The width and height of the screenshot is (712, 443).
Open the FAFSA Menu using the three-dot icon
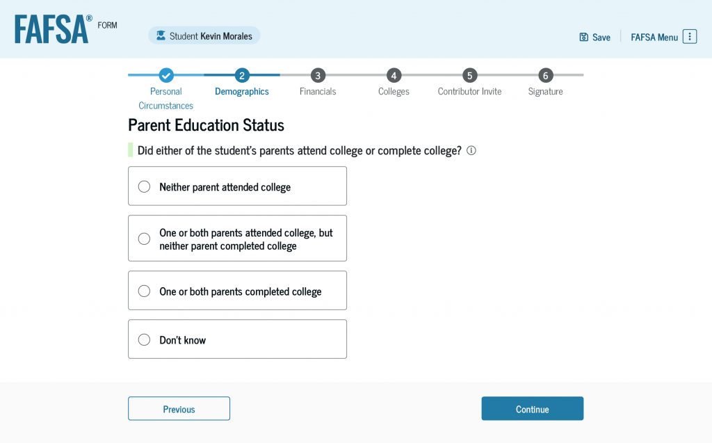(689, 36)
